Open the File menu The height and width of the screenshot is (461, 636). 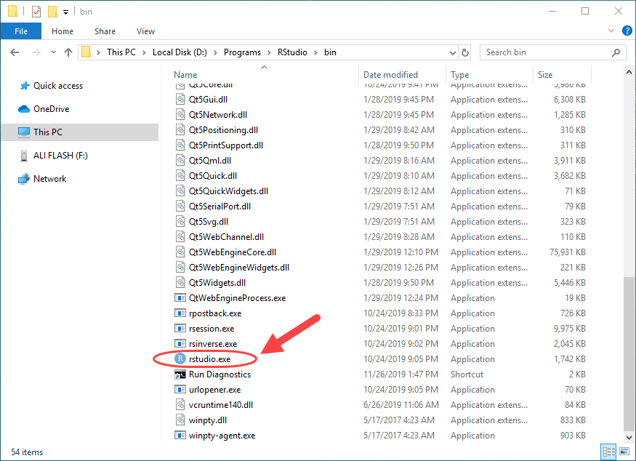pyautogui.click(x=21, y=31)
